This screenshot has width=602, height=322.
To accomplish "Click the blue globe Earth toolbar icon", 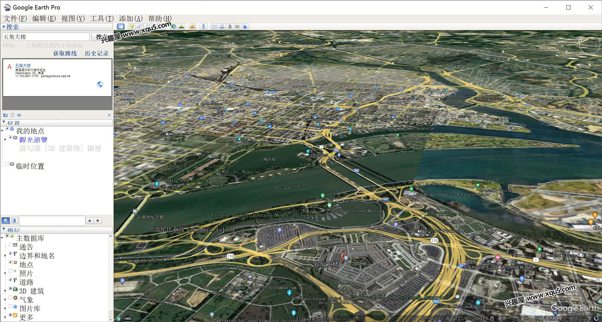I will [245, 26].
